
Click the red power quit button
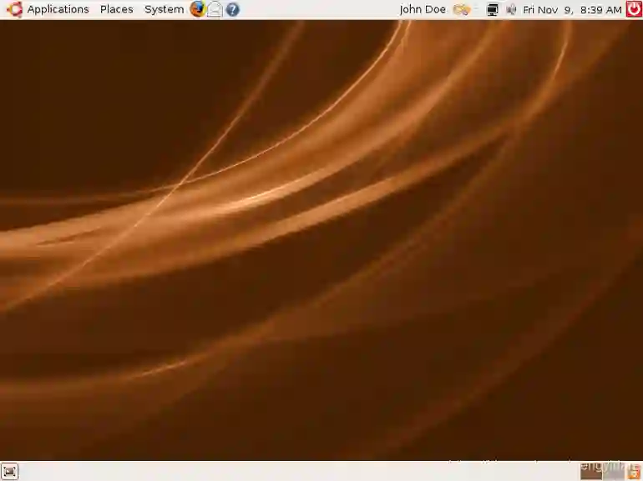(x=634, y=9)
